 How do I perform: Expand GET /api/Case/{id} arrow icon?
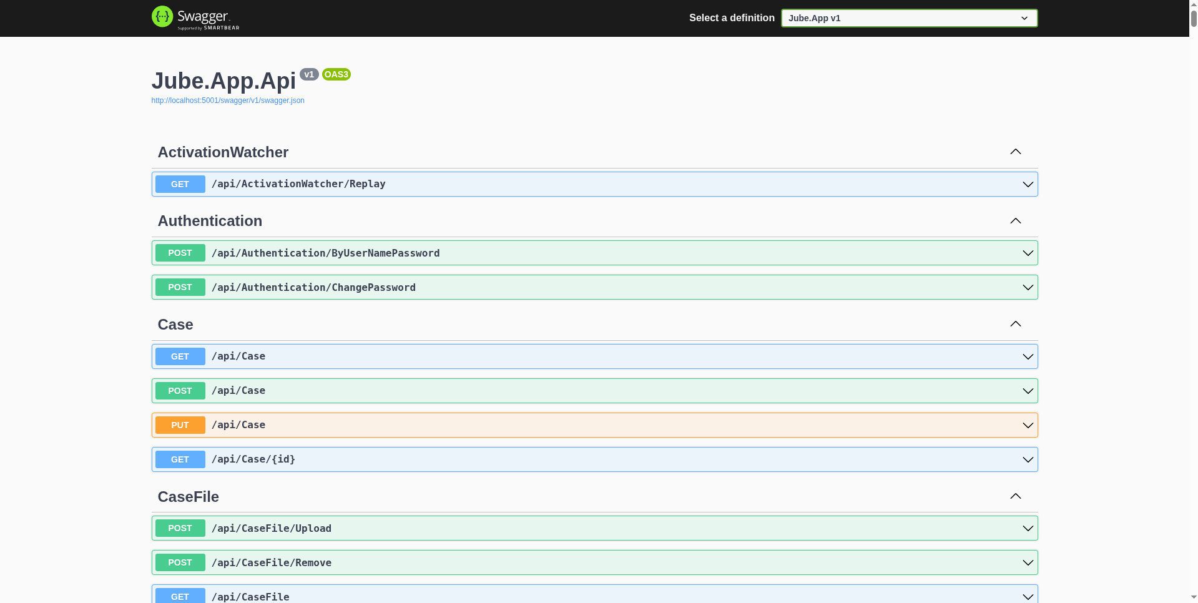pos(1027,459)
